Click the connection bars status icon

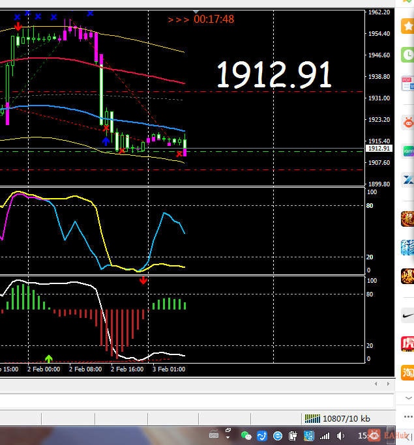point(312,418)
